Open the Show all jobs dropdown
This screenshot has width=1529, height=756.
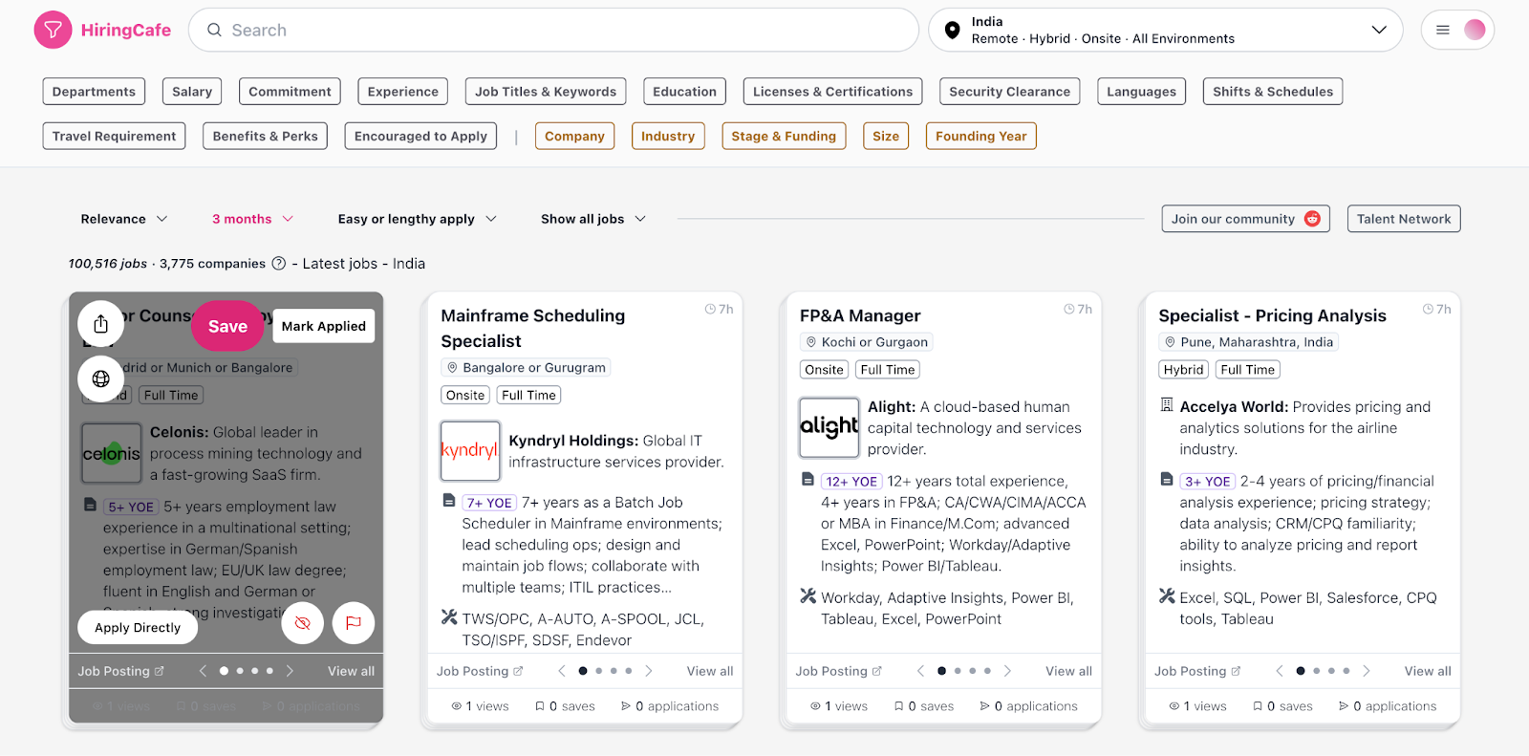(593, 219)
